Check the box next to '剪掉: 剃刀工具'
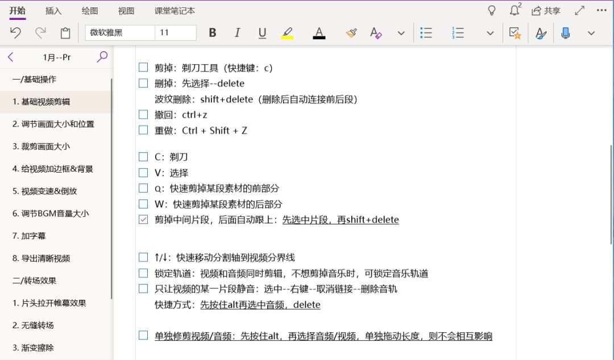The width and height of the screenshot is (614, 360). pyautogui.click(x=143, y=67)
